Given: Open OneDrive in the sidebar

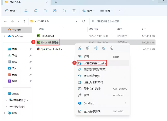Looking at the screenshot, I should click(x=15, y=36).
